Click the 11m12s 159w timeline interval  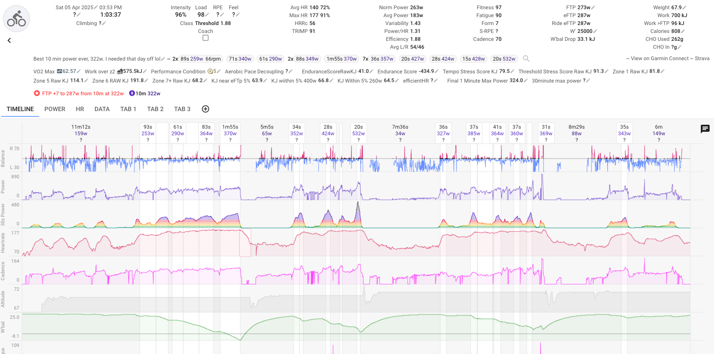[x=81, y=133]
